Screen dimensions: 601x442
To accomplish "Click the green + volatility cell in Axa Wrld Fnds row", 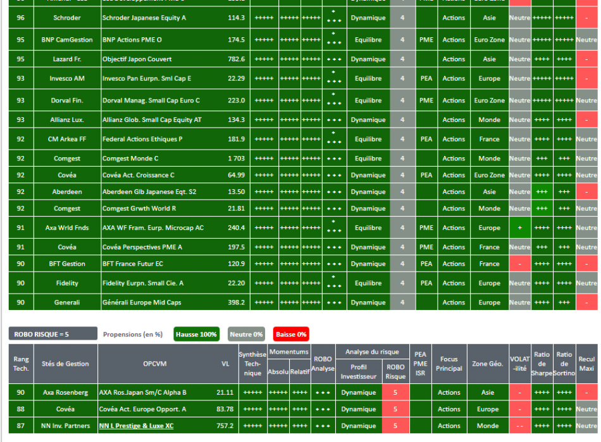I will pyautogui.click(x=520, y=228).
